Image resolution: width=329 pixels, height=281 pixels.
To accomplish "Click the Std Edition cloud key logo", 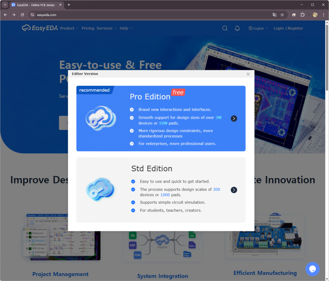I will pos(101,189).
